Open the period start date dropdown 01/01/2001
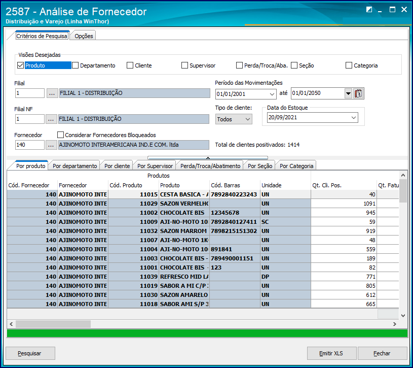413x368 pixels. tap(272, 94)
